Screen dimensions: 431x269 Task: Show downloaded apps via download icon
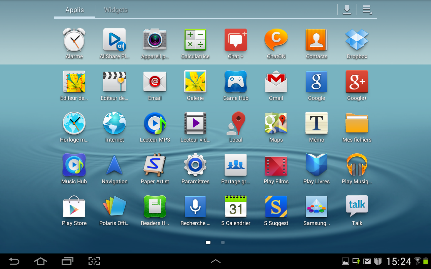[x=347, y=9]
